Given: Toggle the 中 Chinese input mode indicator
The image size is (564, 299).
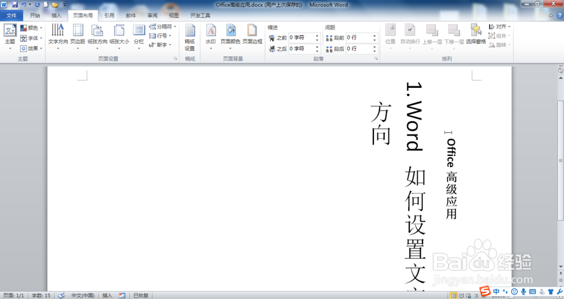Looking at the screenshot, I should [x=496, y=292].
